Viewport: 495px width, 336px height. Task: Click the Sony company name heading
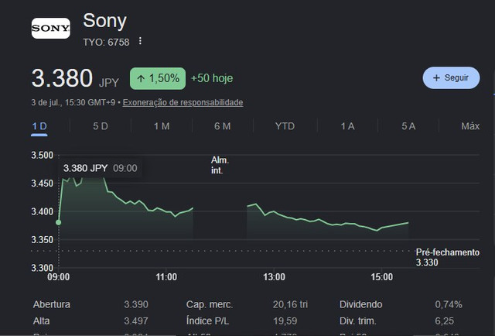point(104,21)
